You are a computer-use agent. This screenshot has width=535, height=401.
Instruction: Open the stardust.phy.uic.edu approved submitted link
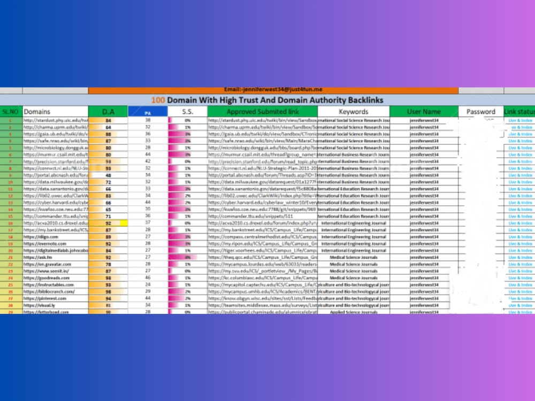(262, 120)
